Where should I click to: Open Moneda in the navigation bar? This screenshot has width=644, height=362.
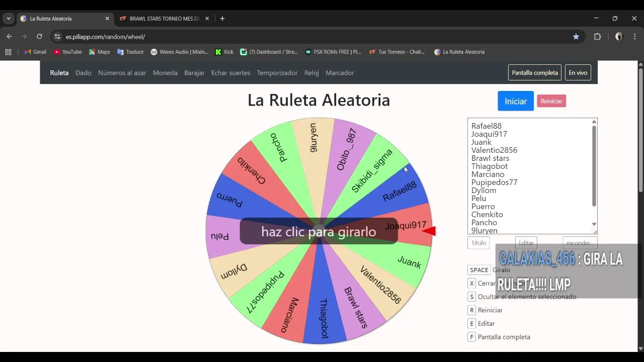click(x=165, y=73)
